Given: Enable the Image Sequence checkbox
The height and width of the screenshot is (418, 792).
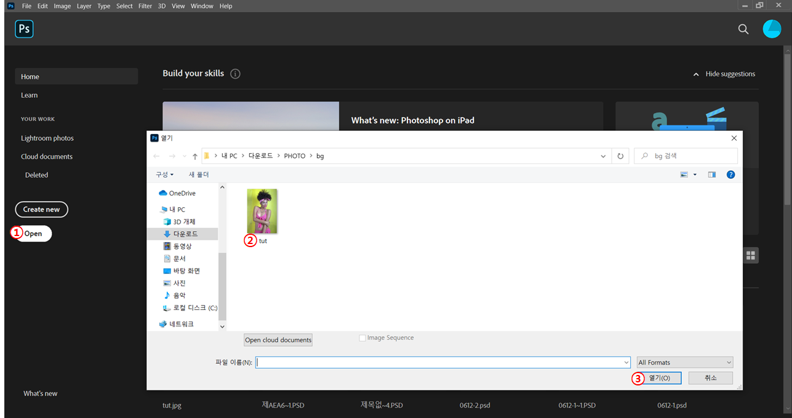Looking at the screenshot, I should click(x=362, y=338).
